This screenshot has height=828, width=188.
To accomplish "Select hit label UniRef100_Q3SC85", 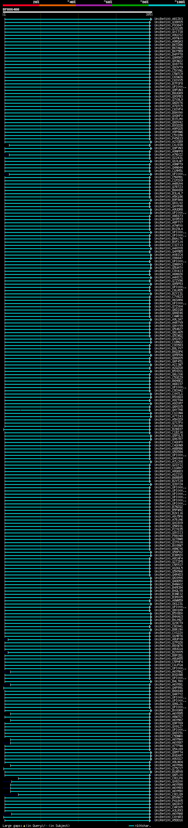I will click(x=169, y=28).
